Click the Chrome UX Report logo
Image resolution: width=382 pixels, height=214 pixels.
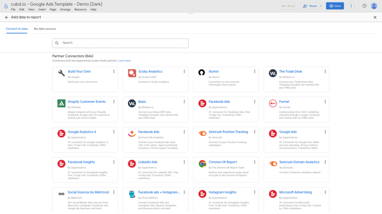coord(202,163)
